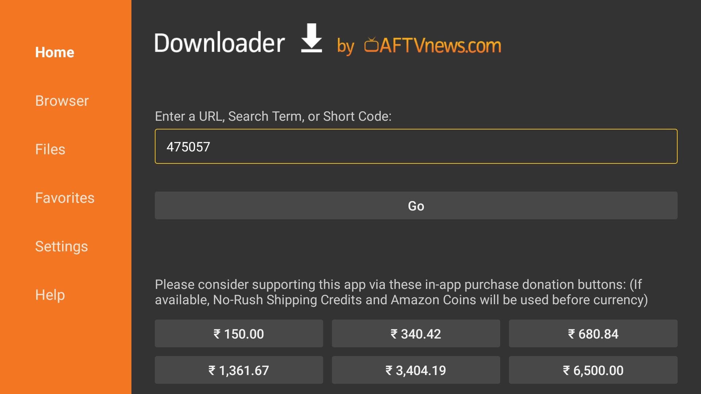Image resolution: width=701 pixels, height=394 pixels.
Task: Select Help from the sidebar
Action: point(50,295)
